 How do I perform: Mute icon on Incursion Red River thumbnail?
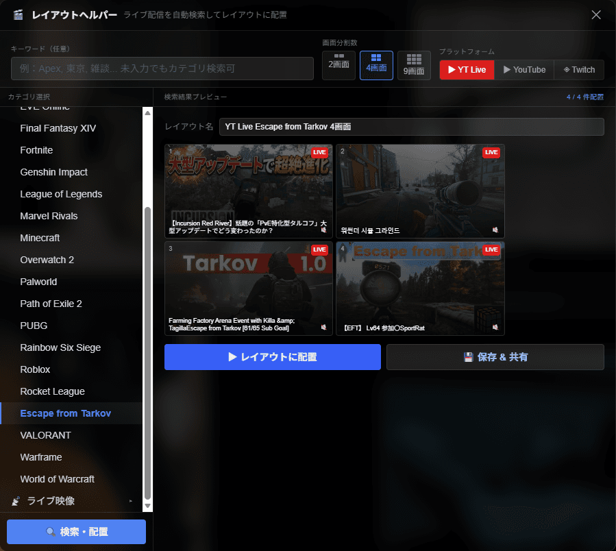coord(323,230)
